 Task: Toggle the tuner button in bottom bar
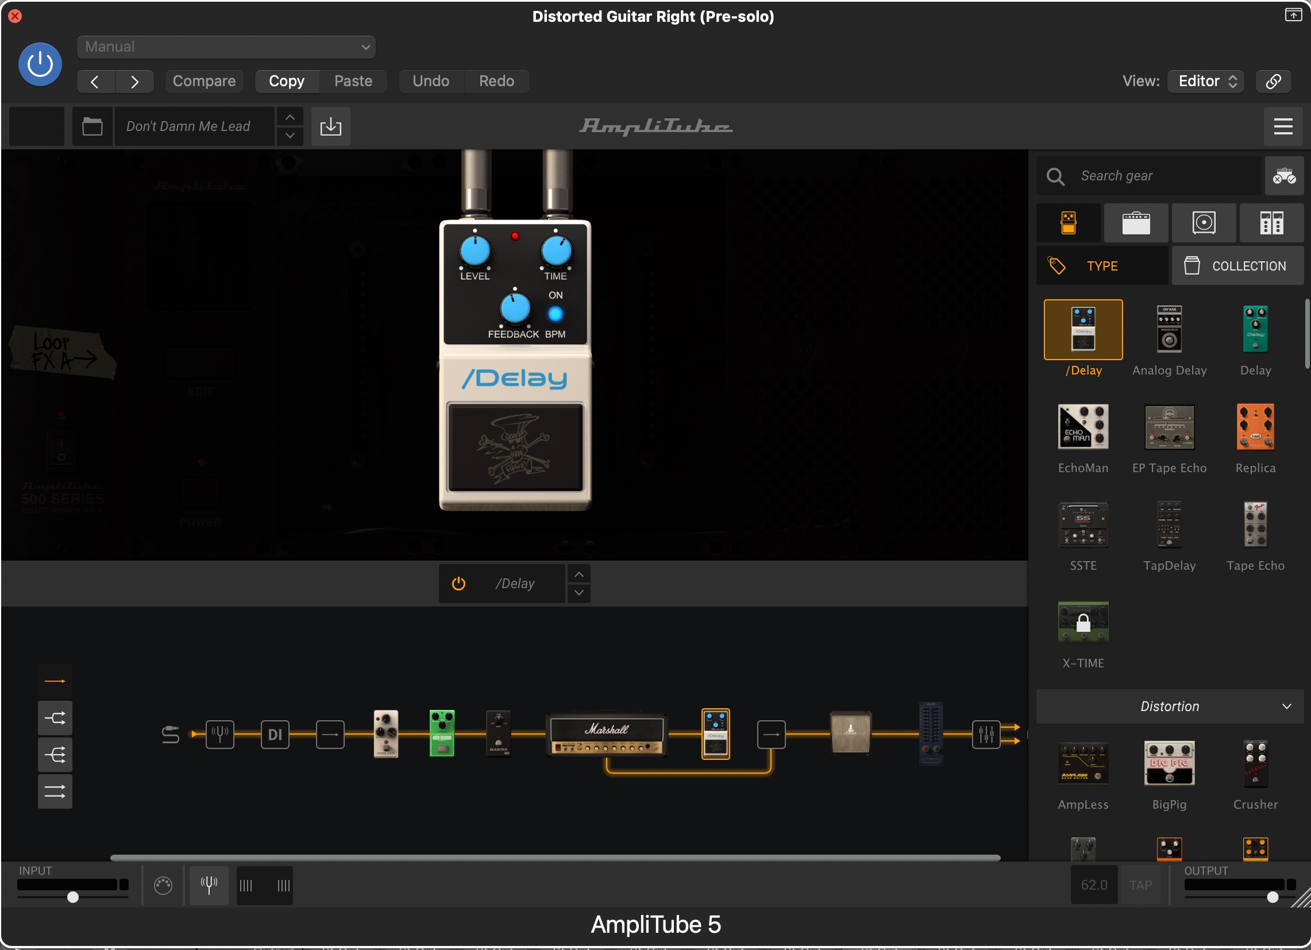[x=209, y=886]
